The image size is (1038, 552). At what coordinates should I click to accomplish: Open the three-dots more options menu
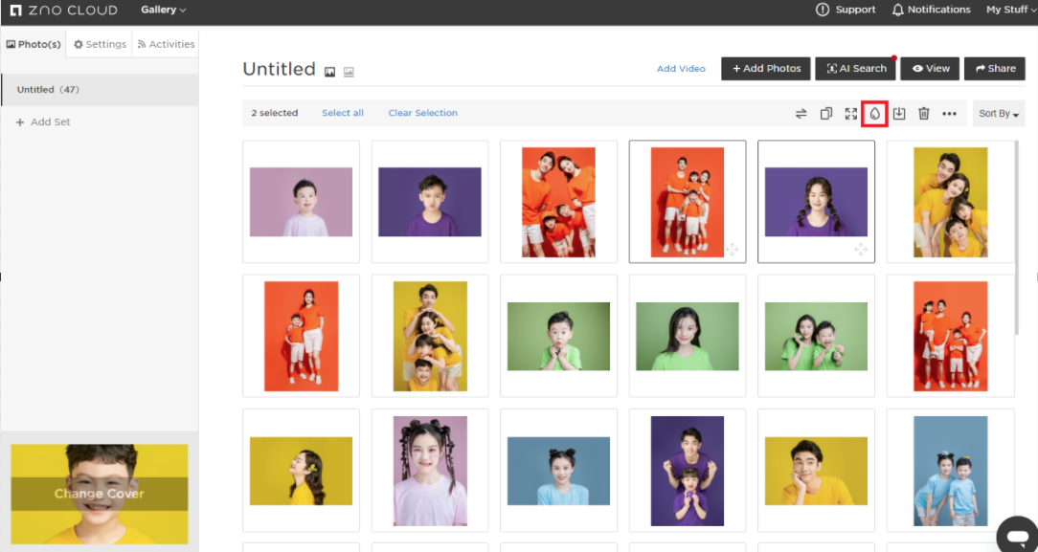pos(949,114)
